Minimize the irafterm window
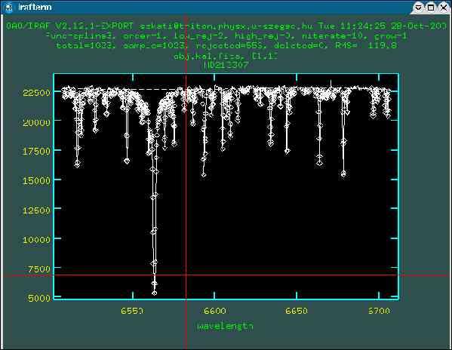 (x=418, y=8)
